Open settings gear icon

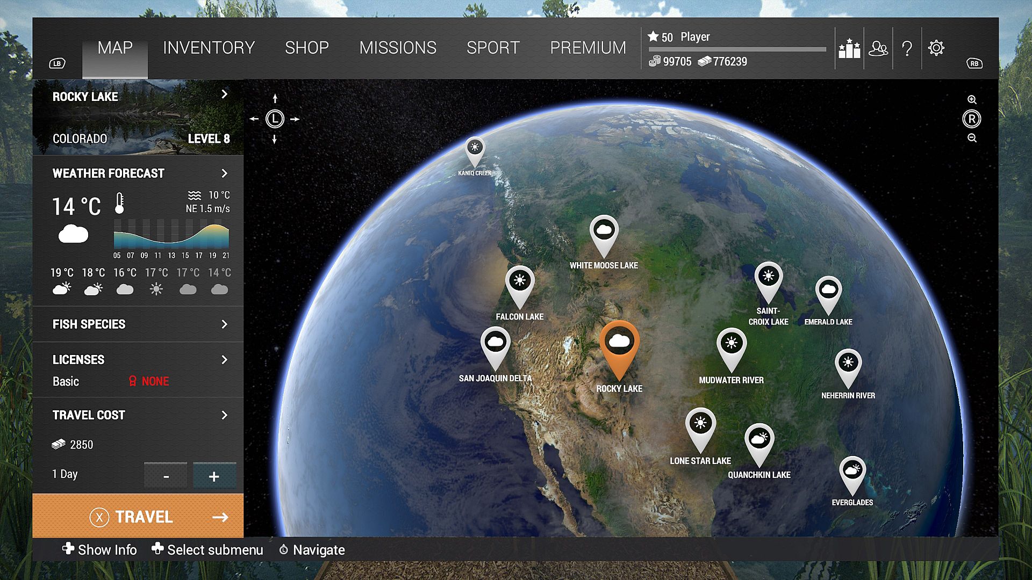tap(936, 48)
